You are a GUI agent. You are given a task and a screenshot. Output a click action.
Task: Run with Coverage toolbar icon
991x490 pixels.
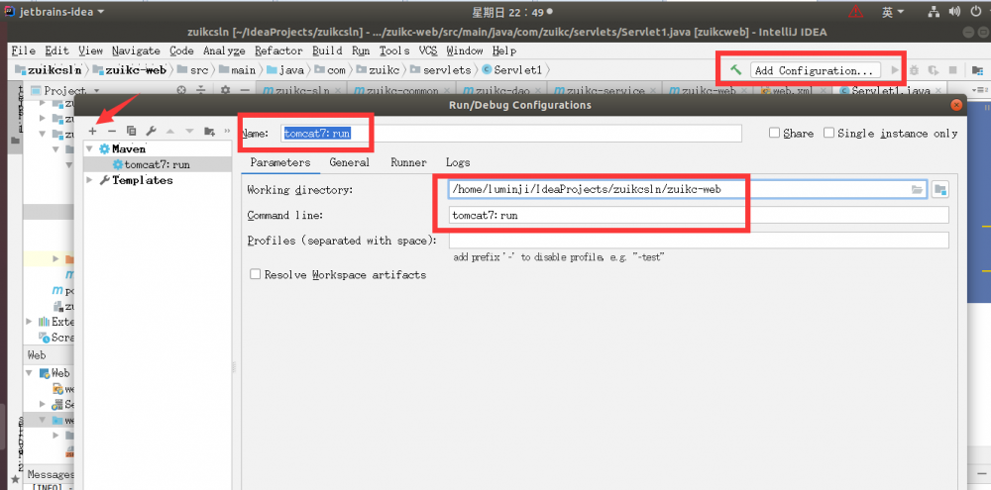point(933,70)
